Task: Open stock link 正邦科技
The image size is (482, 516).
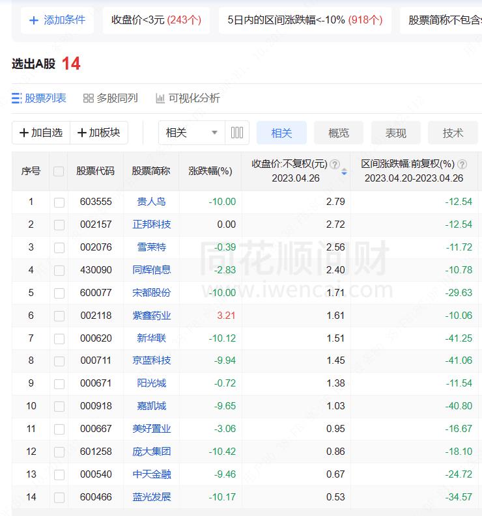Action: pos(151,224)
